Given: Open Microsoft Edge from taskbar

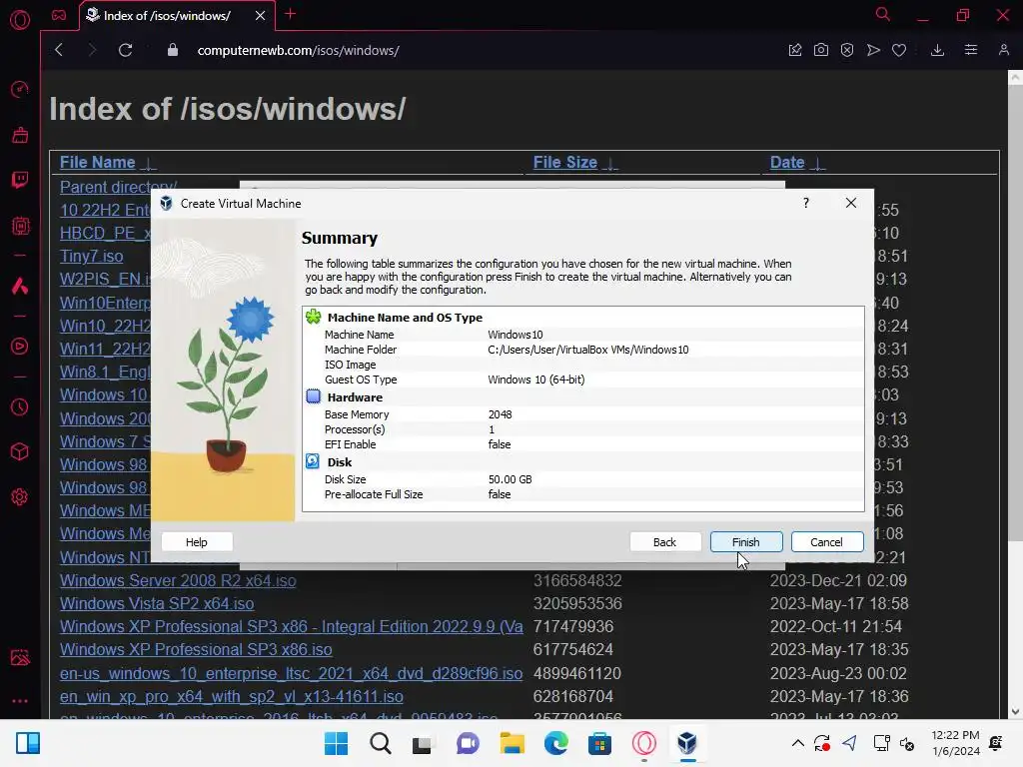Looking at the screenshot, I should 555,743.
